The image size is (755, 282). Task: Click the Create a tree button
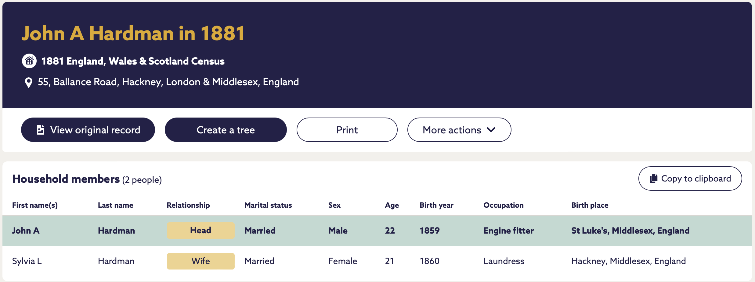(x=226, y=130)
